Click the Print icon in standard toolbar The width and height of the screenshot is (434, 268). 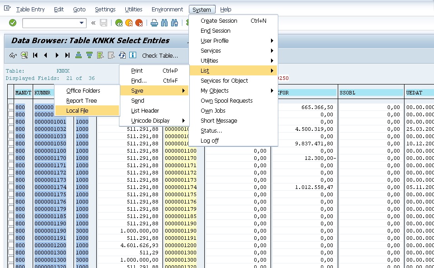click(154, 23)
